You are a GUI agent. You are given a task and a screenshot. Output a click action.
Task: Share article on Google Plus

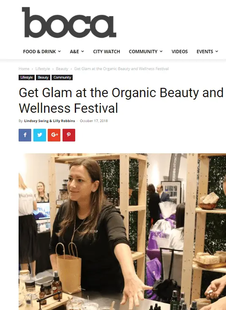click(54, 135)
